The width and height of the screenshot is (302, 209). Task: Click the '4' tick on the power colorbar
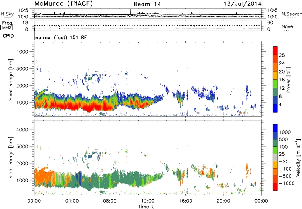click(x=280, y=104)
